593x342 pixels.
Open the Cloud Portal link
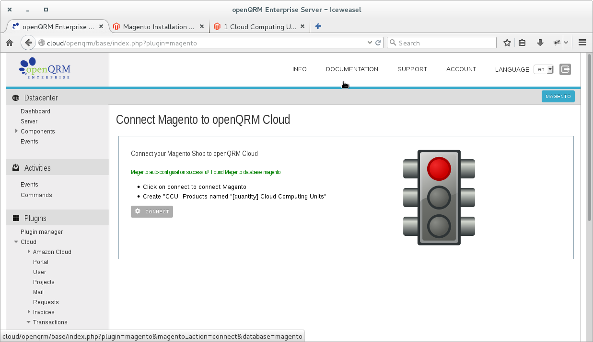coord(41,262)
